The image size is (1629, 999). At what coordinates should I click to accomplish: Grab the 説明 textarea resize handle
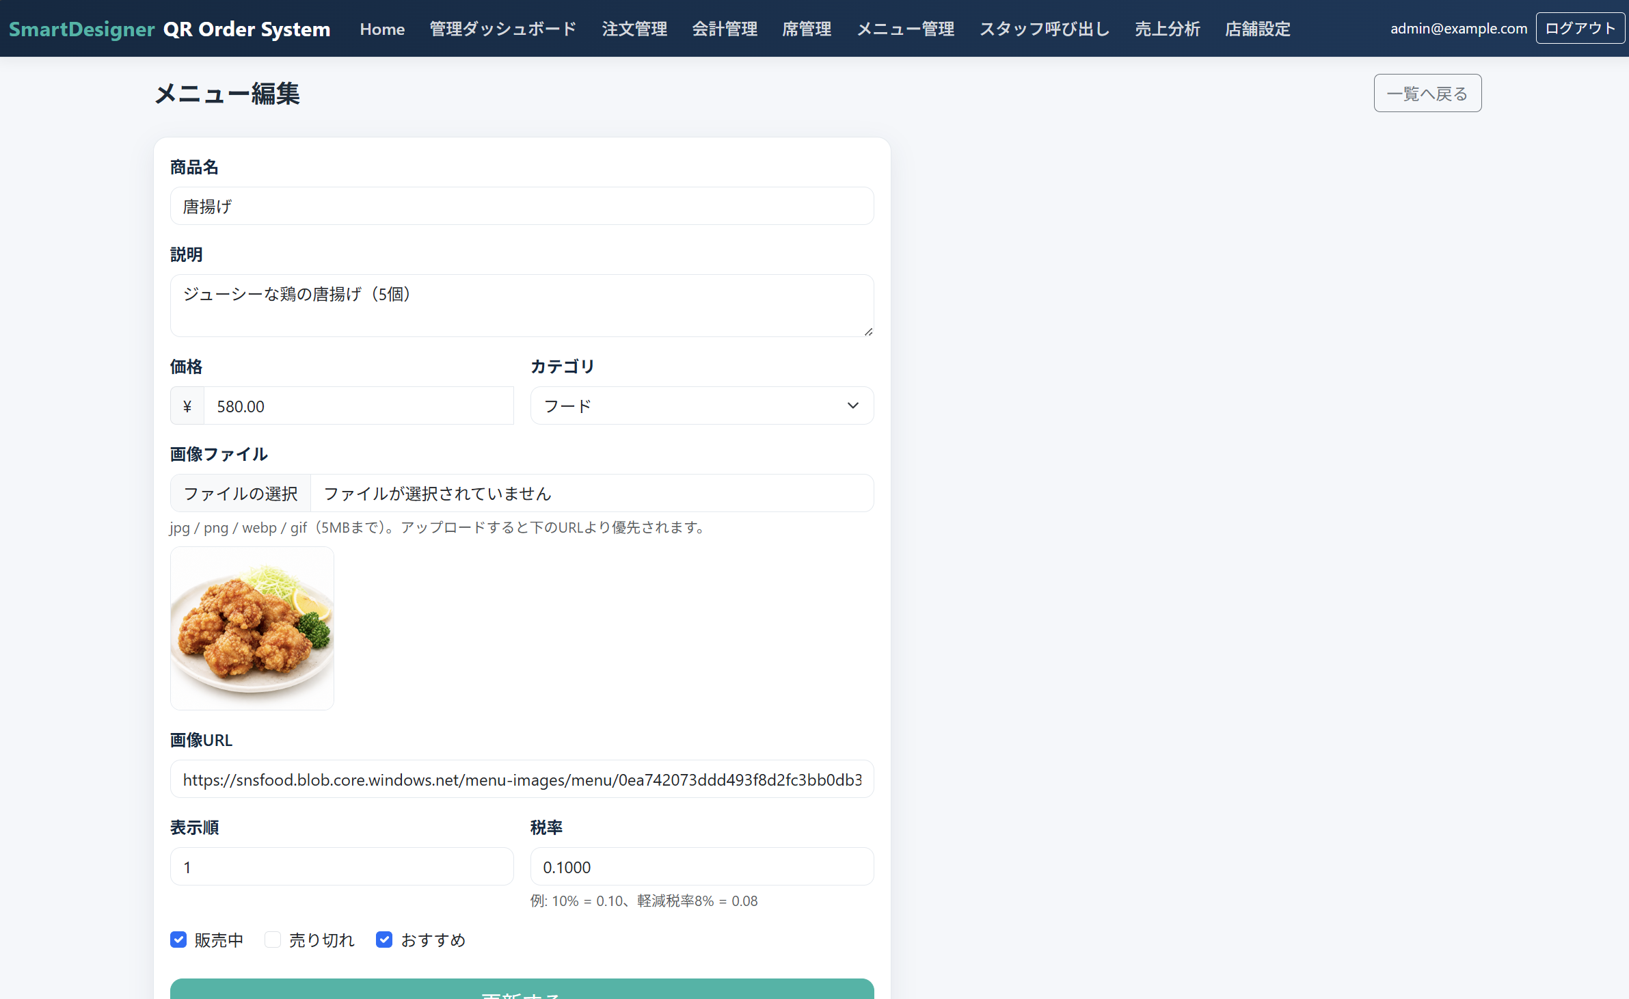tap(868, 332)
